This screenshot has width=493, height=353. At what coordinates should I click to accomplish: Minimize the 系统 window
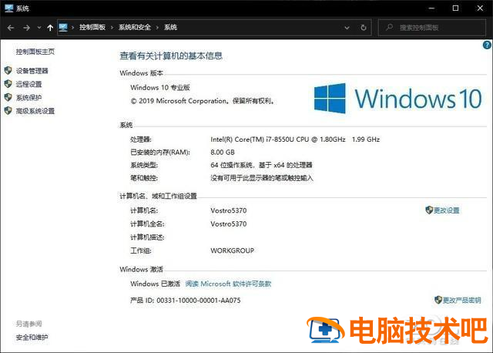pyautogui.click(x=431, y=8)
